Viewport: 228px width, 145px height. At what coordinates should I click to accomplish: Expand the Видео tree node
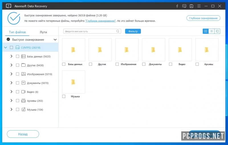(11, 92)
